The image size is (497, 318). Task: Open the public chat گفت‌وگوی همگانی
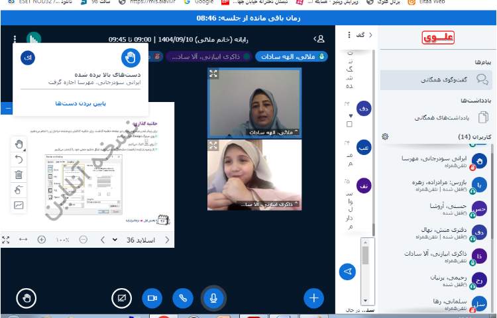tap(436, 79)
